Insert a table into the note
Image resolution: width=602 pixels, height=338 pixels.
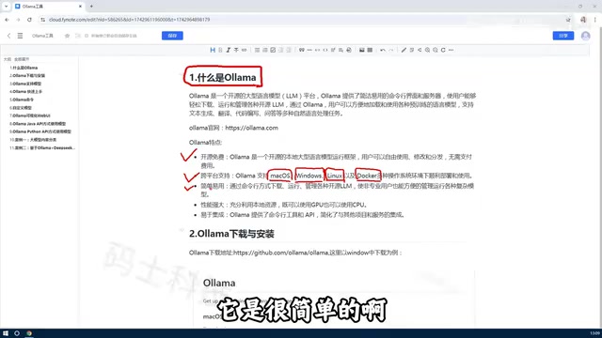pyautogui.click(x=370, y=50)
